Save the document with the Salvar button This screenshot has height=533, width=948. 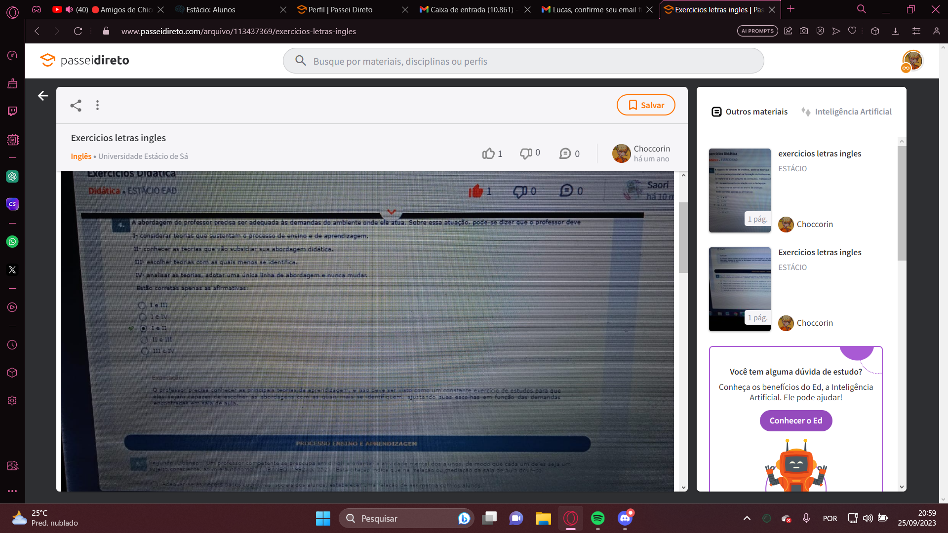(x=646, y=105)
